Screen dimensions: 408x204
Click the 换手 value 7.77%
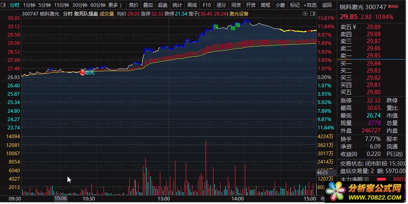coord(373,139)
